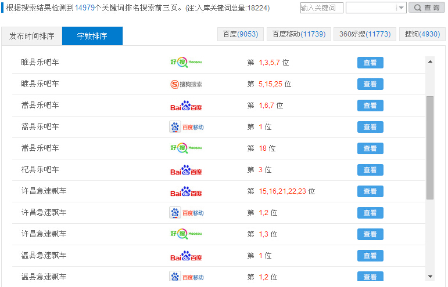Focus the 输入关键词 input field
The height and width of the screenshot is (287, 448).
pyautogui.click(x=321, y=8)
